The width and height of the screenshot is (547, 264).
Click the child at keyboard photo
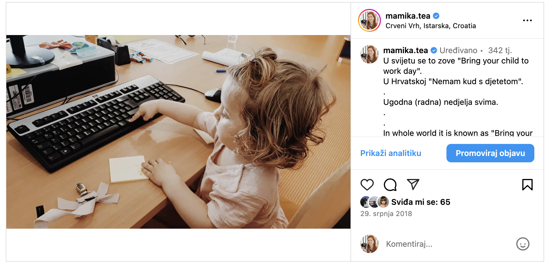click(x=178, y=132)
